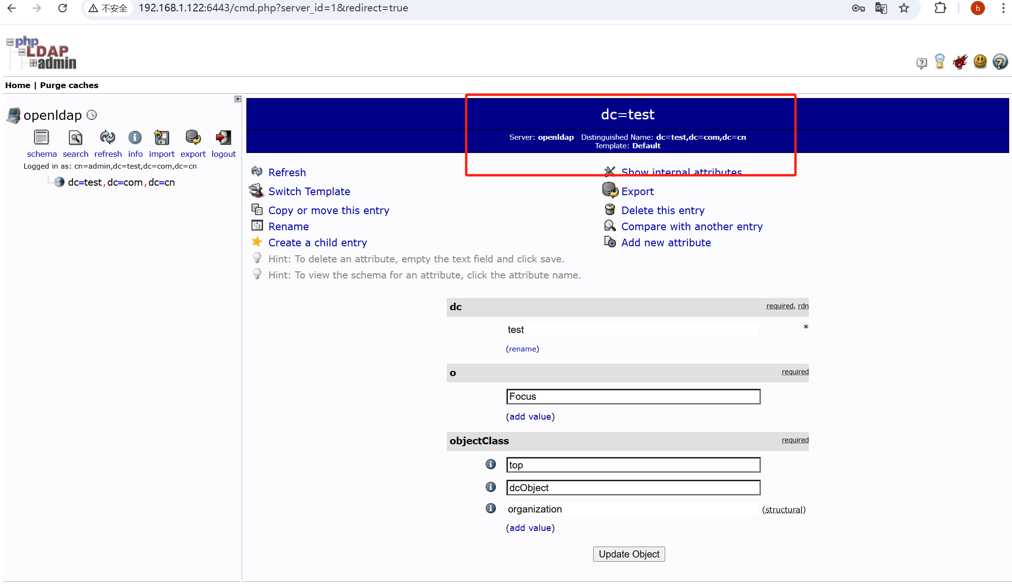The image size is (1012, 584).
Task: Bookmark this page with star icon
Action: (904, 8)
